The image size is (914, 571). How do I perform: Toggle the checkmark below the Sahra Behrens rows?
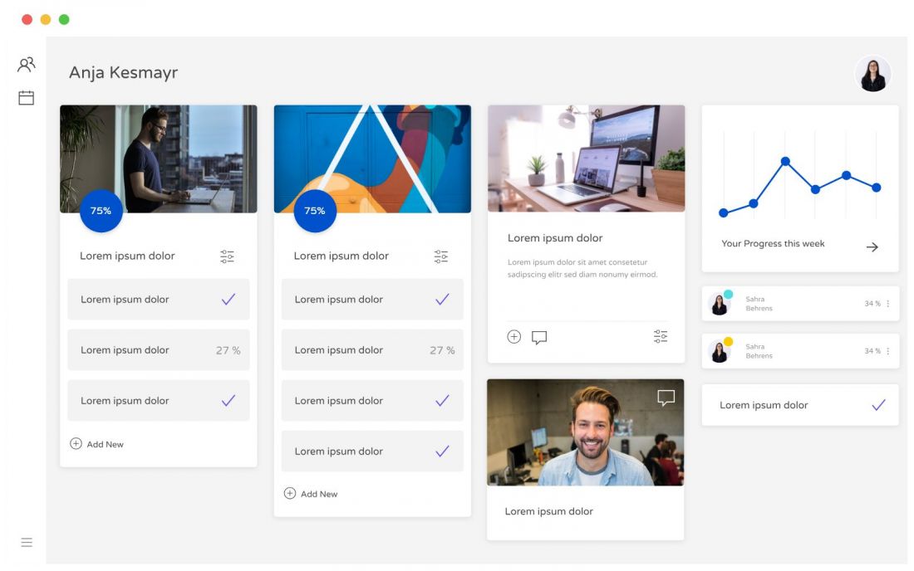(878, 405)
